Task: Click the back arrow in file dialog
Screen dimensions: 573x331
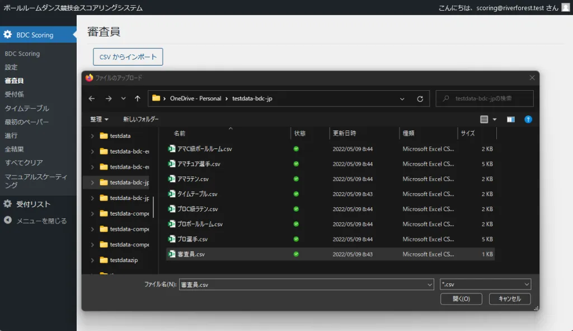Action: pyautogui.click(x=92, y=99)
